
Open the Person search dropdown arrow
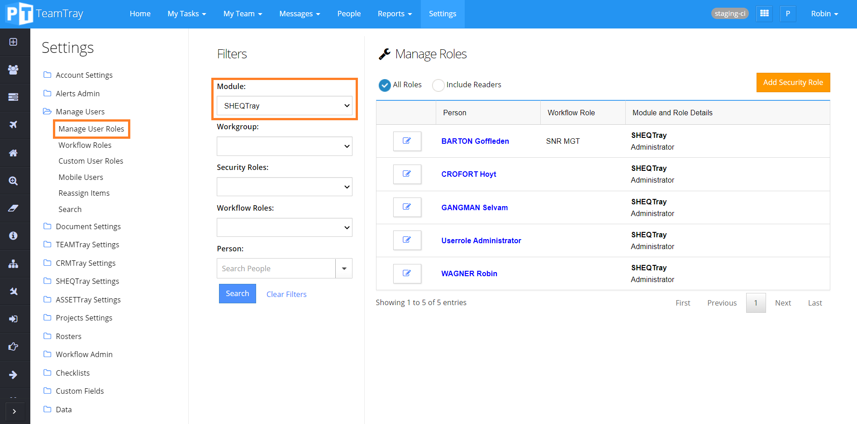pos(344,269)
